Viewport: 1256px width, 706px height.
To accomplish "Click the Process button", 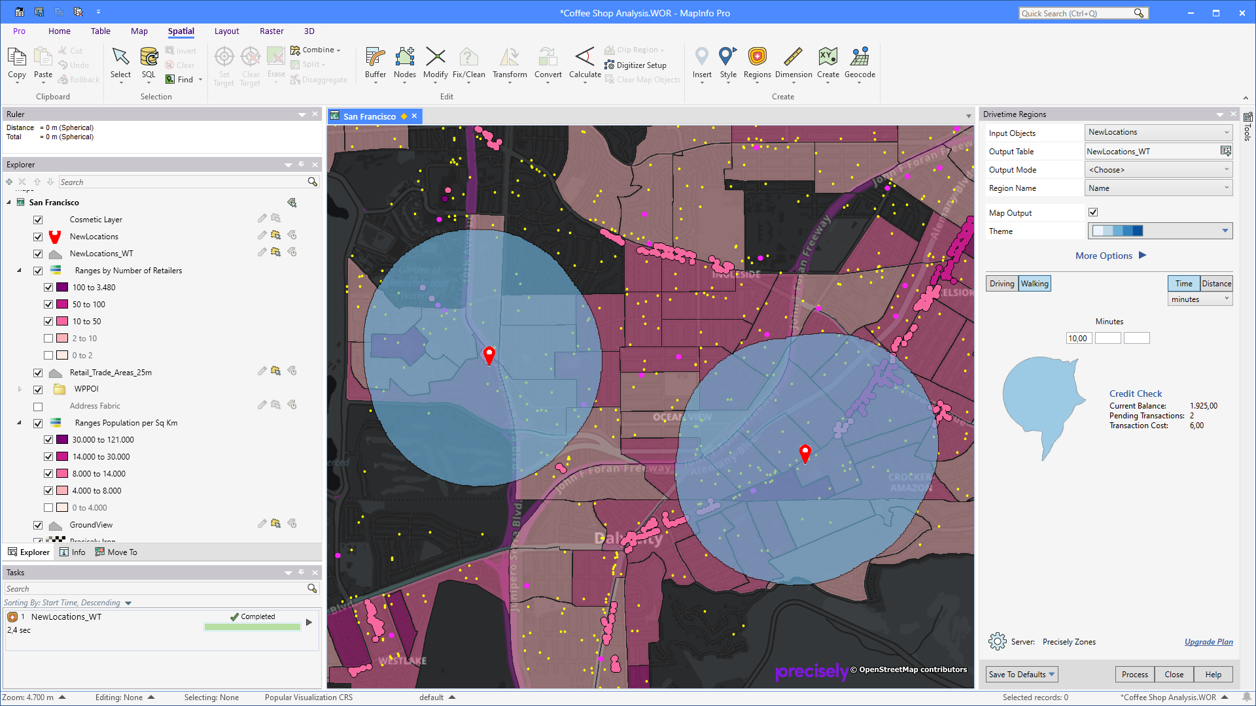I will (x=1134, y=674).
